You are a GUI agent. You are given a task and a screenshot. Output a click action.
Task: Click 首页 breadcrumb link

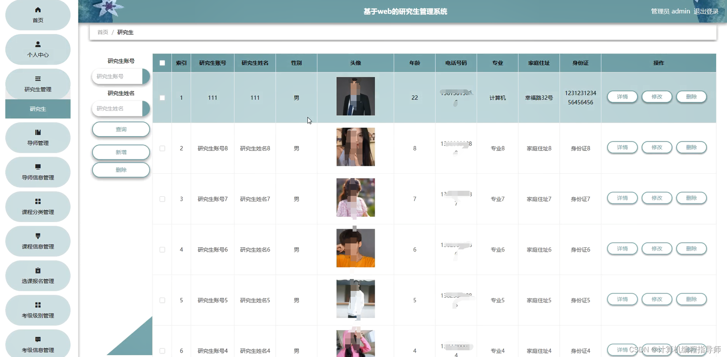tap(103, 32)
